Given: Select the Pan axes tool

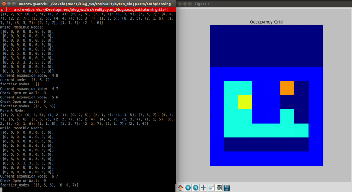Looking at the screenshot, I should click(x=204, y=188).
